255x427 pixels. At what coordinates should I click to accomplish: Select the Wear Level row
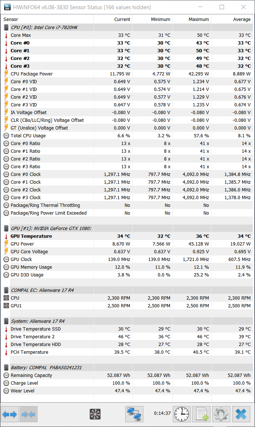coord(22,391)
